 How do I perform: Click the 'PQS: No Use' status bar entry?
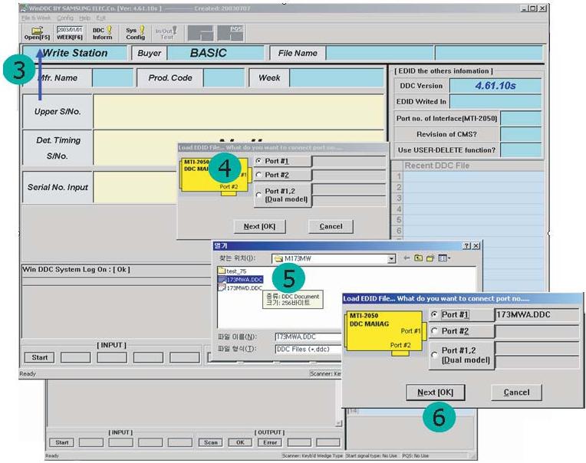[415, 456]
